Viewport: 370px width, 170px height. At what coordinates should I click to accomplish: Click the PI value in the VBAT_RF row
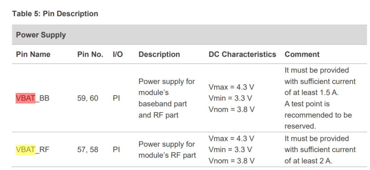(116, 149)
